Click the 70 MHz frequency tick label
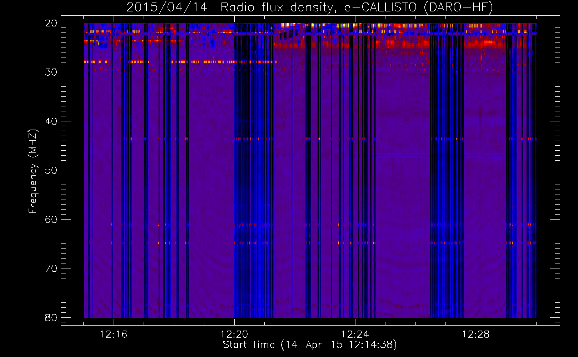Image resolution: width=578 pixels, height=357 pixels. coord(51,268)
